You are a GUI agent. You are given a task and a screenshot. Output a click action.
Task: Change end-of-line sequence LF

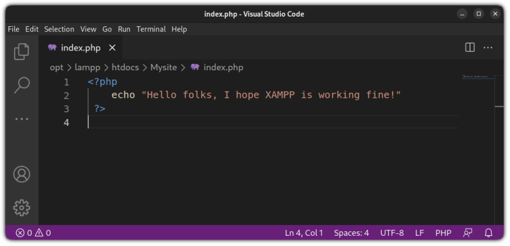[x=419, y=233]
